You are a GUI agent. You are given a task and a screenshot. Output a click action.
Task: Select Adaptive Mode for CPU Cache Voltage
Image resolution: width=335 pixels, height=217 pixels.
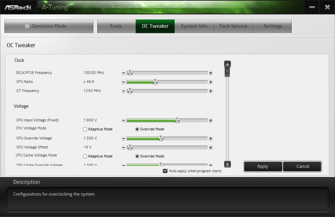[85, 156]
